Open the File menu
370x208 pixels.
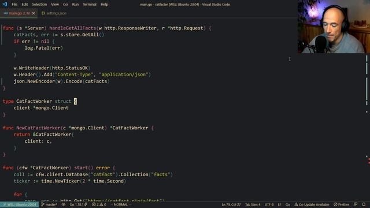point(14,4)
